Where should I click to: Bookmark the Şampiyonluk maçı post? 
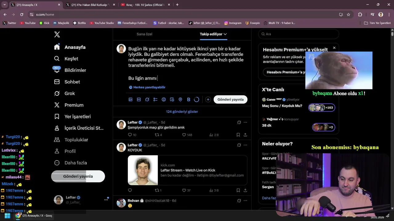pyautogui.click(x=238, y=135)
